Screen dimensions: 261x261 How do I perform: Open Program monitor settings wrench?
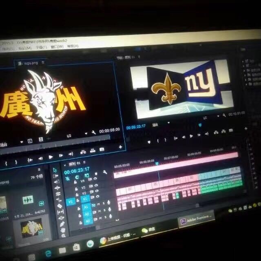point(224,115)
